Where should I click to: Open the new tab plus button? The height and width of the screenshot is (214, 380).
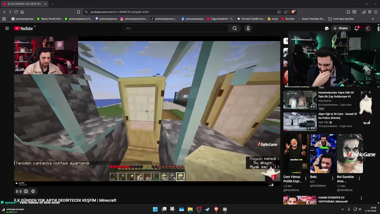[53, 4]
